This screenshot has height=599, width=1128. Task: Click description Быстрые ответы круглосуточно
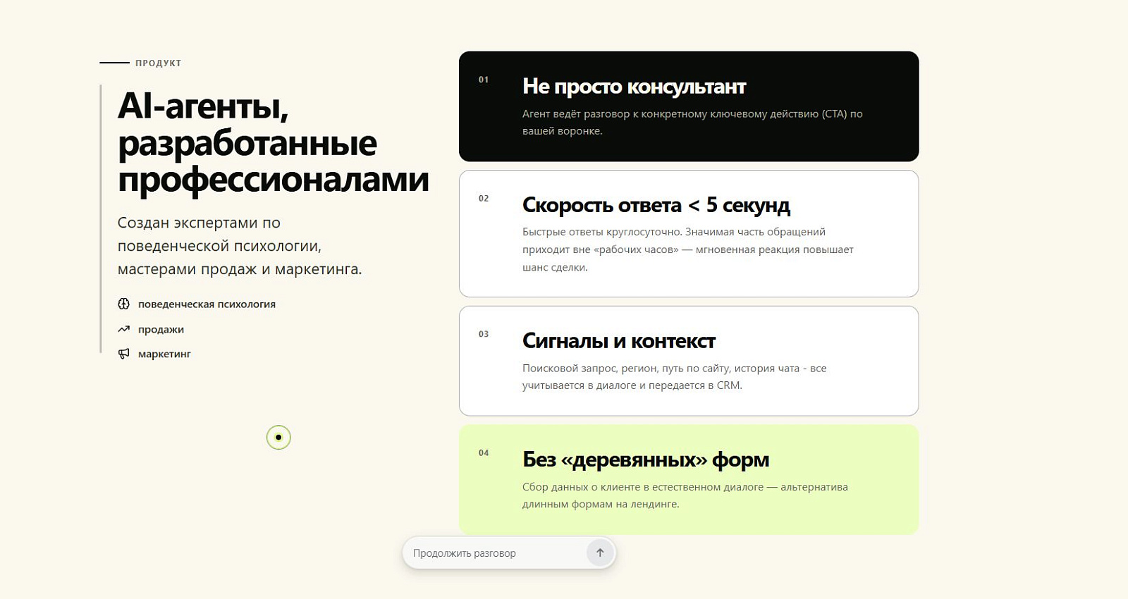tap(688, 249)
